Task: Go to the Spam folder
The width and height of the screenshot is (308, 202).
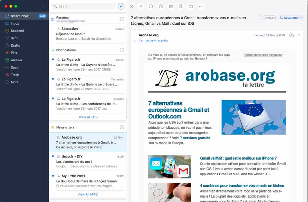Action: click(x=15, y=67)
